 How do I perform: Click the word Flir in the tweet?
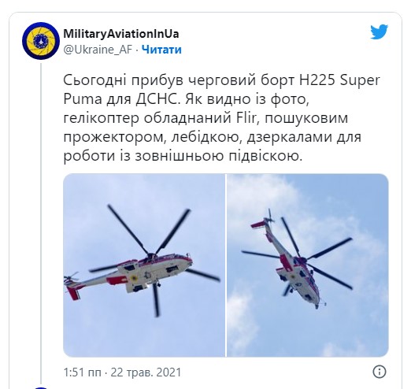coord(246,118)
